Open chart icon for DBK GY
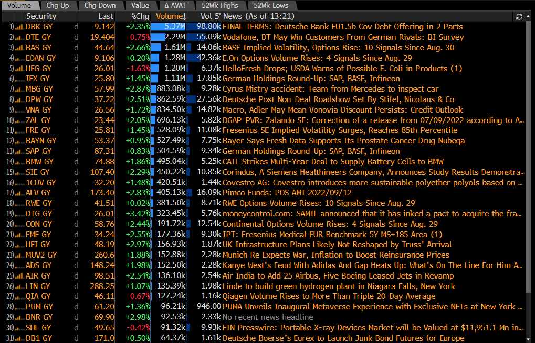The width and height of the screenshot is (535, 343). click(x=19, y=27)
